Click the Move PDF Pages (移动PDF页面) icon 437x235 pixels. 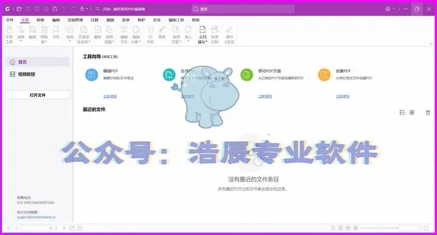pyautogui.click(x=247, y=75)
